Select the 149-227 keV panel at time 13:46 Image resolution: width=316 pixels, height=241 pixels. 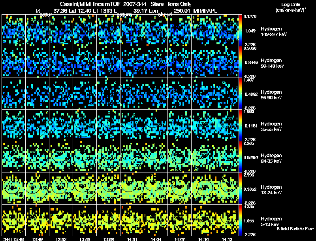pos(14,30)
